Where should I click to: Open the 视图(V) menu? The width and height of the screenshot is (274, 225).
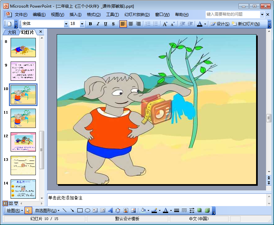[57, 15]
